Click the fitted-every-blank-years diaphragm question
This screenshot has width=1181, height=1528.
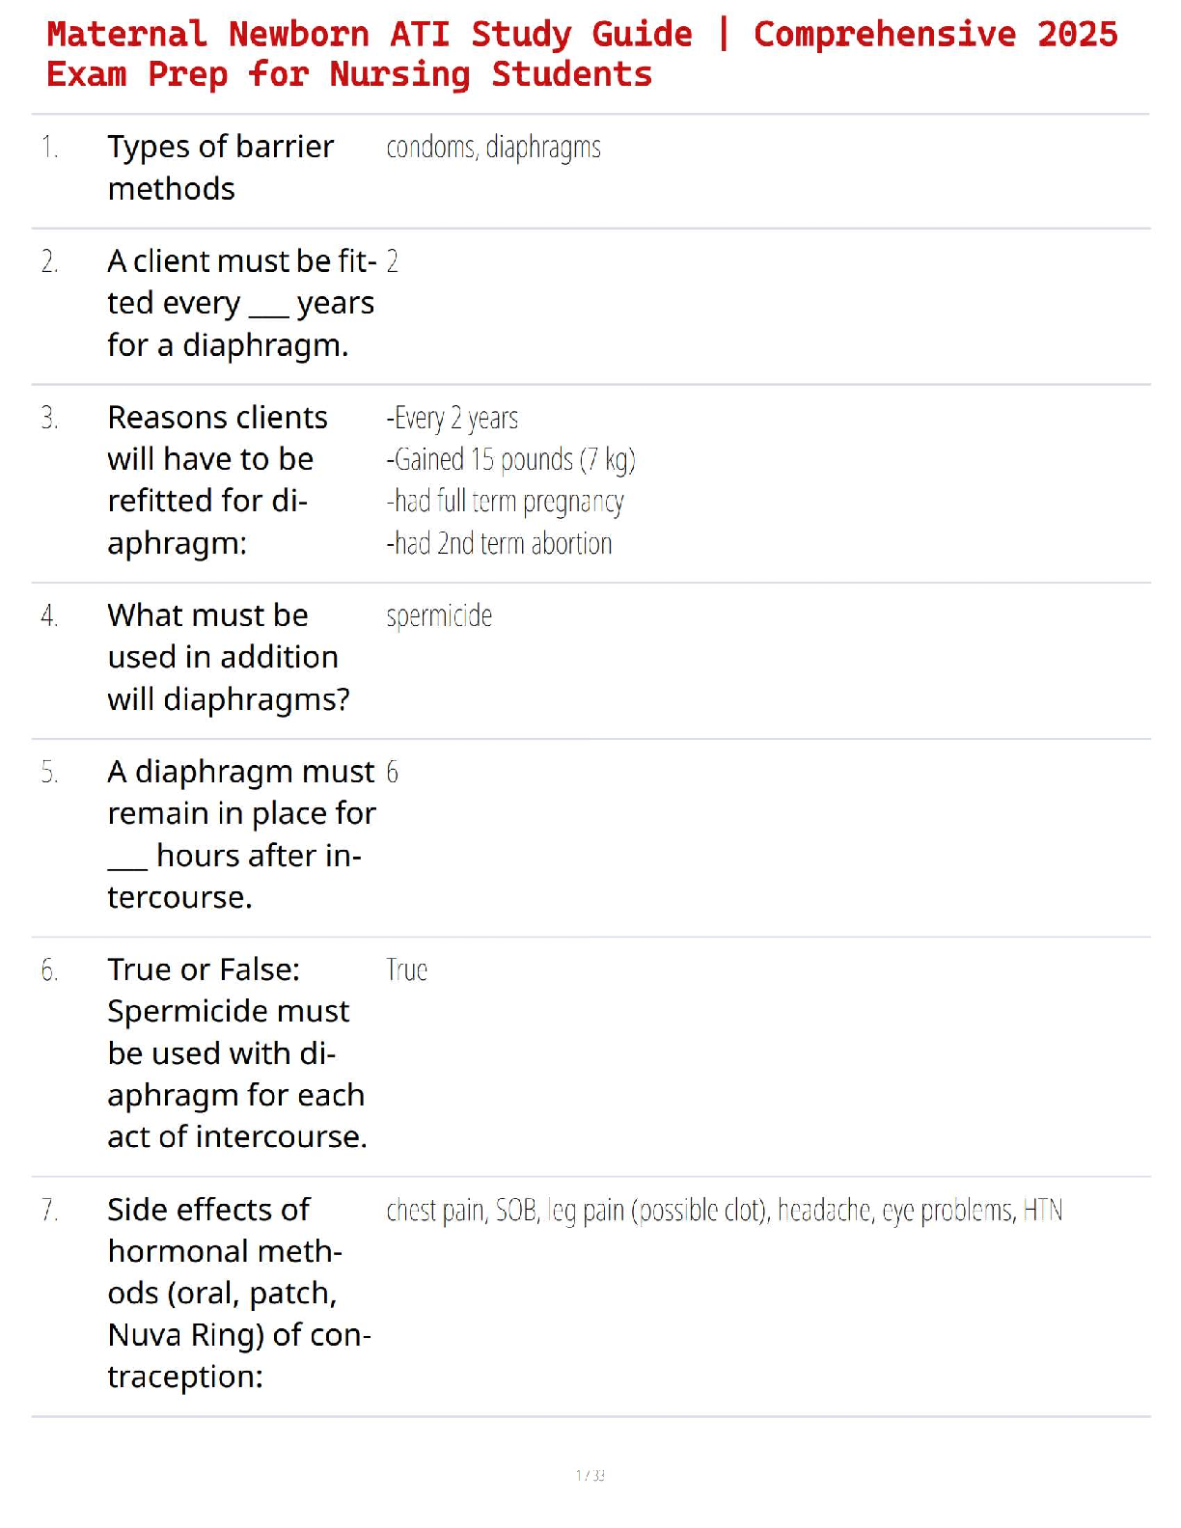tap(241, 303)
